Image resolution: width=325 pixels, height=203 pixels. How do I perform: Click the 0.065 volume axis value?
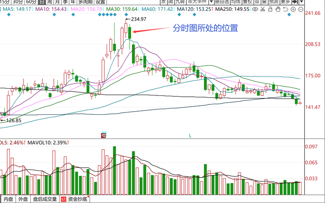point(311,162)
